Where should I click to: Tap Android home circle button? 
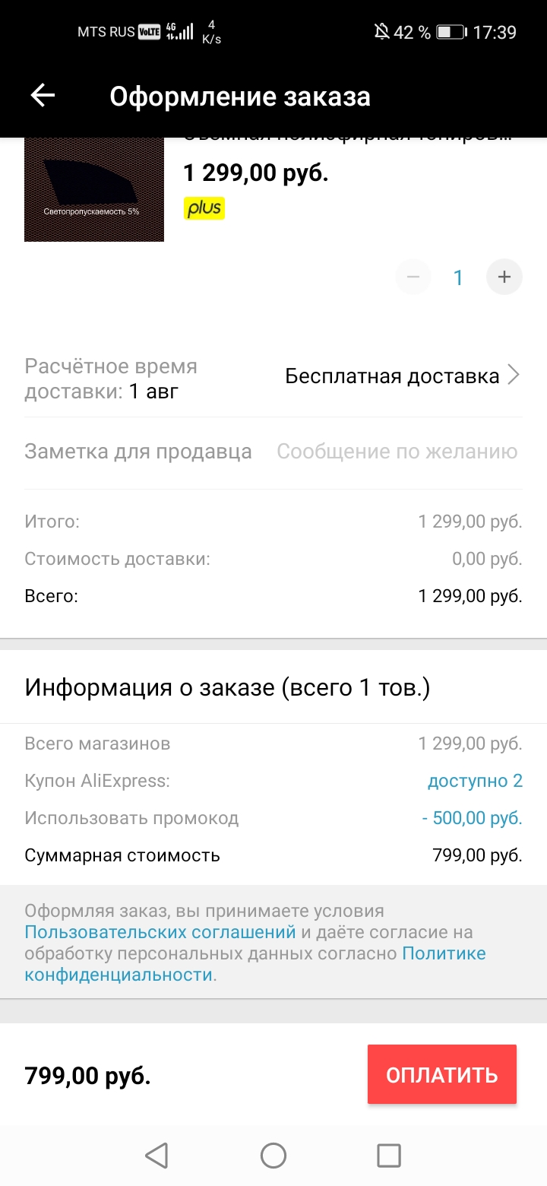tap(273, 1156)
